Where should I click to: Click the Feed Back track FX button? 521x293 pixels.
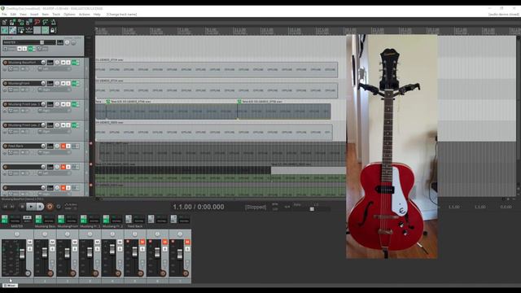[74, 146]
